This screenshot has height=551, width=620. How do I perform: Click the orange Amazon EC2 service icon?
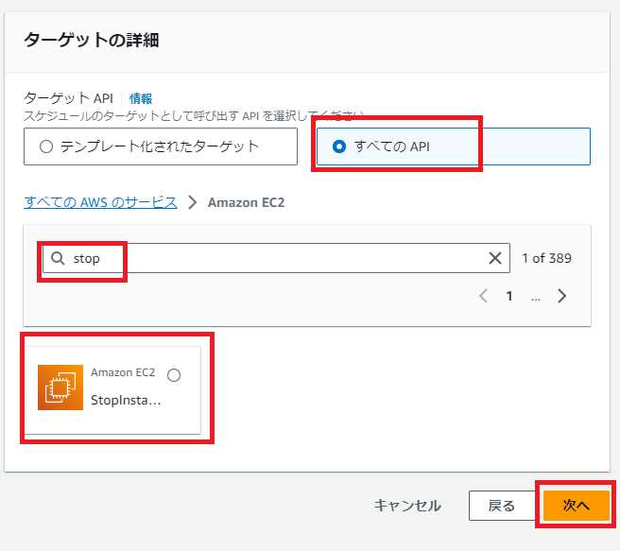click(x=60, y=387)
